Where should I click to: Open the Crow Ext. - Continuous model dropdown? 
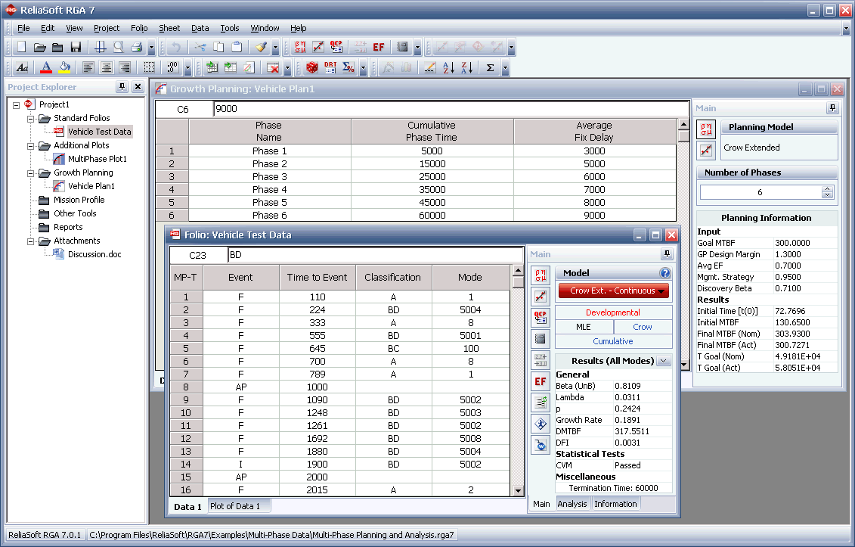click(613, 291)
